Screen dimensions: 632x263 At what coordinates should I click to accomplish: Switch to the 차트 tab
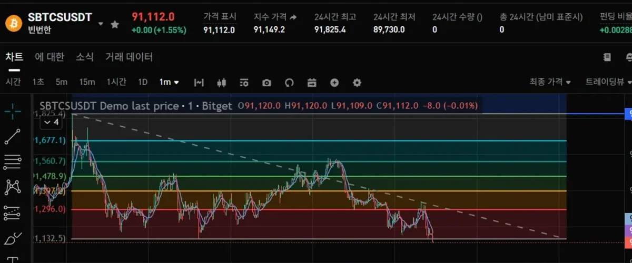click(14, 57)
